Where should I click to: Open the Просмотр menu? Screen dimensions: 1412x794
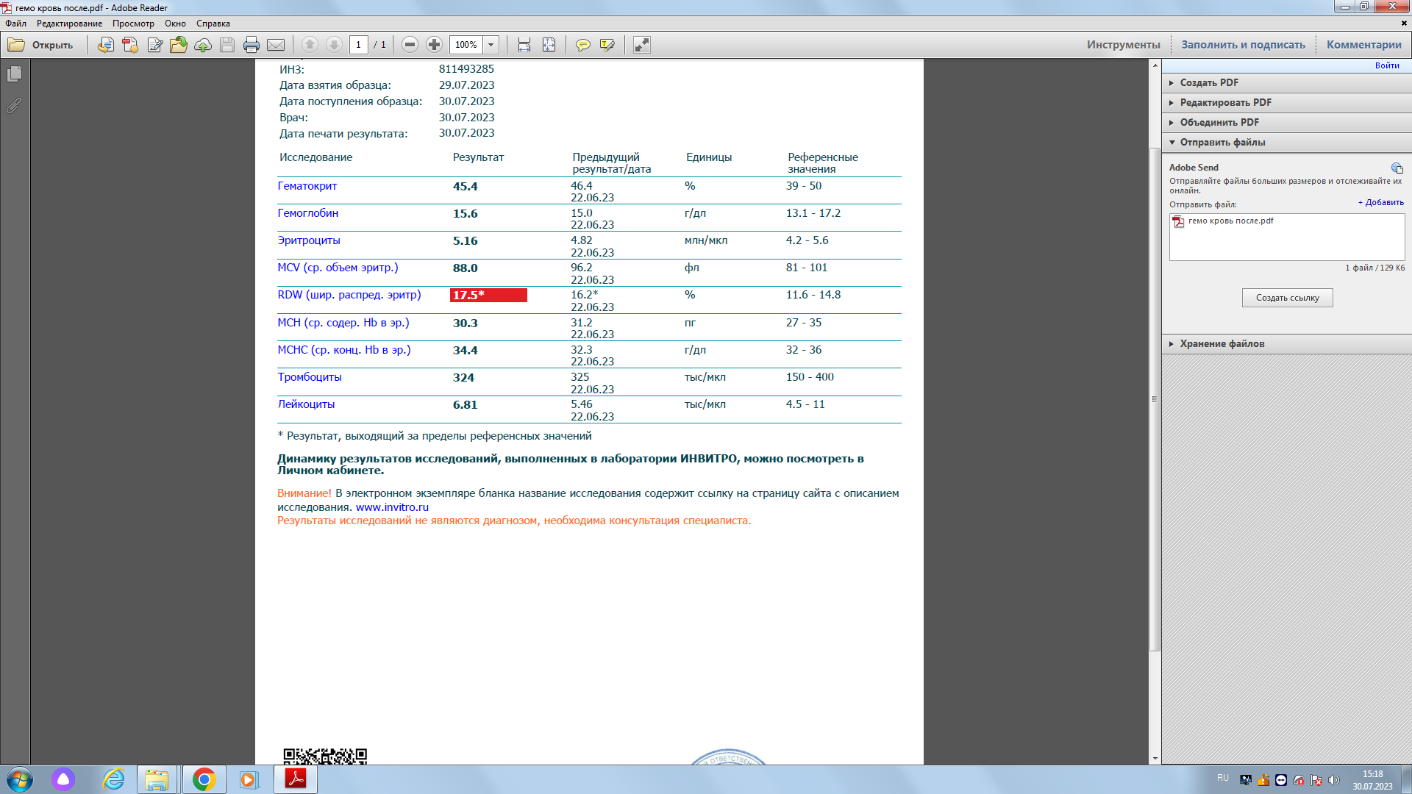pos(133,24)
